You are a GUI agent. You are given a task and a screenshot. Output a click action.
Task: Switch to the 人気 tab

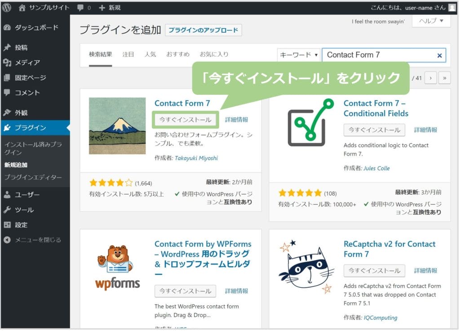pos(150,54)
